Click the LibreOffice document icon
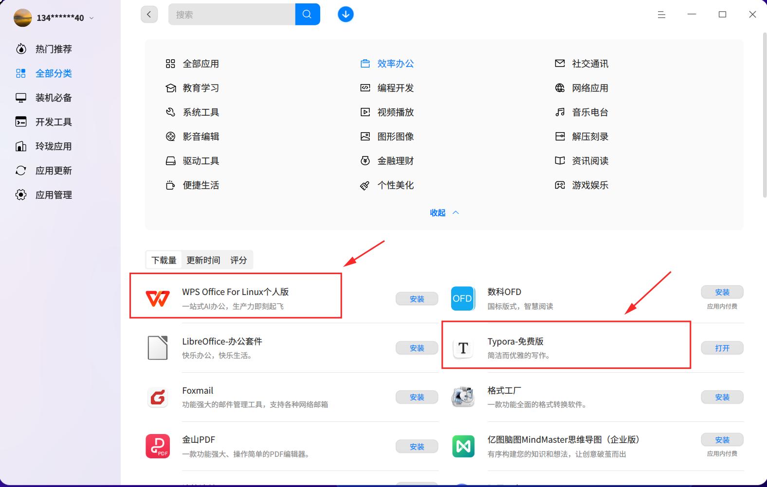 click(158, 348)
